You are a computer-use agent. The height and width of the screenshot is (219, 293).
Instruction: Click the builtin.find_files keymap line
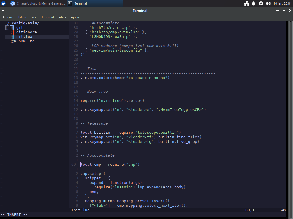(x=141, y=137)
